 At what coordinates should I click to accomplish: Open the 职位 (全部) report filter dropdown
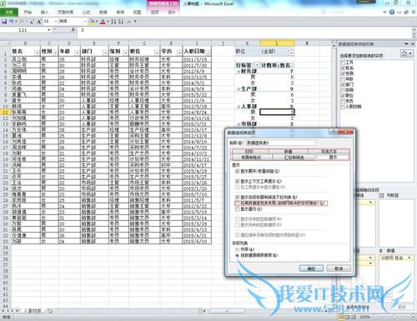point(291,53)
